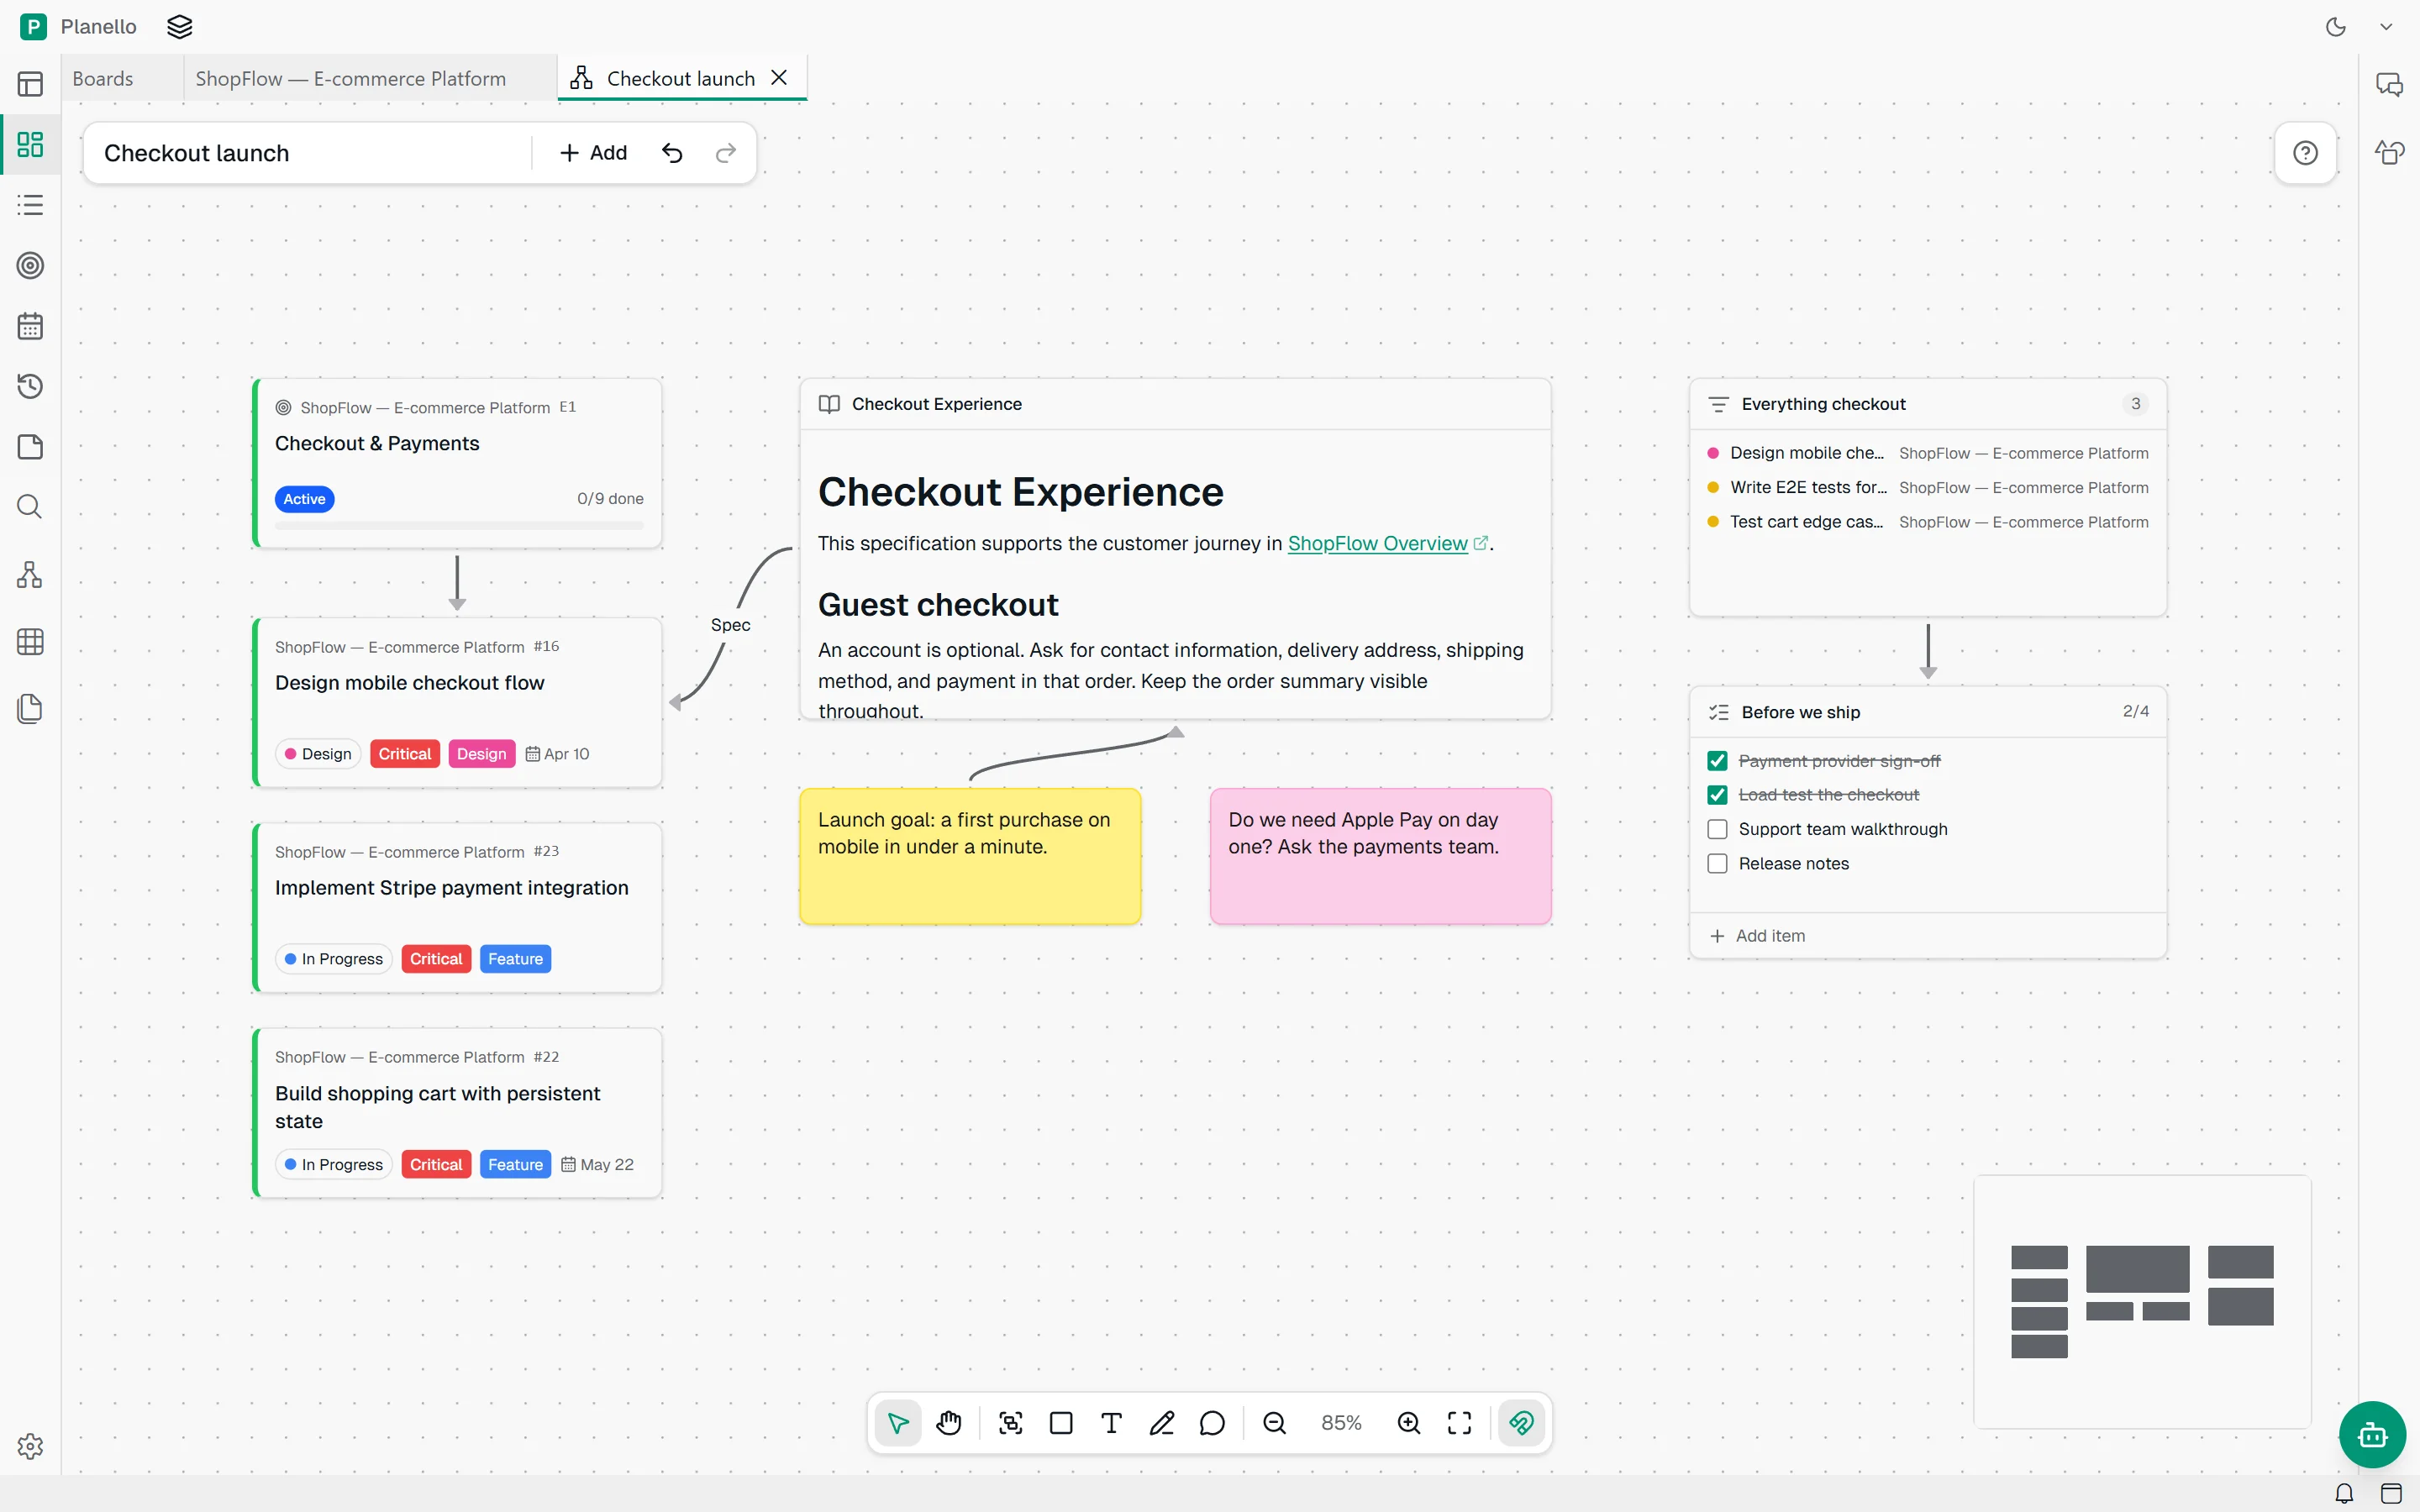The image size is (2420, 1512).
Task: Toggle dark mode moon icon
Action: point(2335,27)
